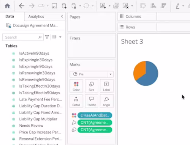
Task: Go to the Tableau home icon
Action: click(x=7, y=6)
